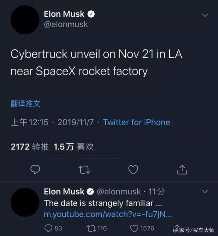Open the m.youtube.com link in reply
218x236 pixels.
[108, 214]
